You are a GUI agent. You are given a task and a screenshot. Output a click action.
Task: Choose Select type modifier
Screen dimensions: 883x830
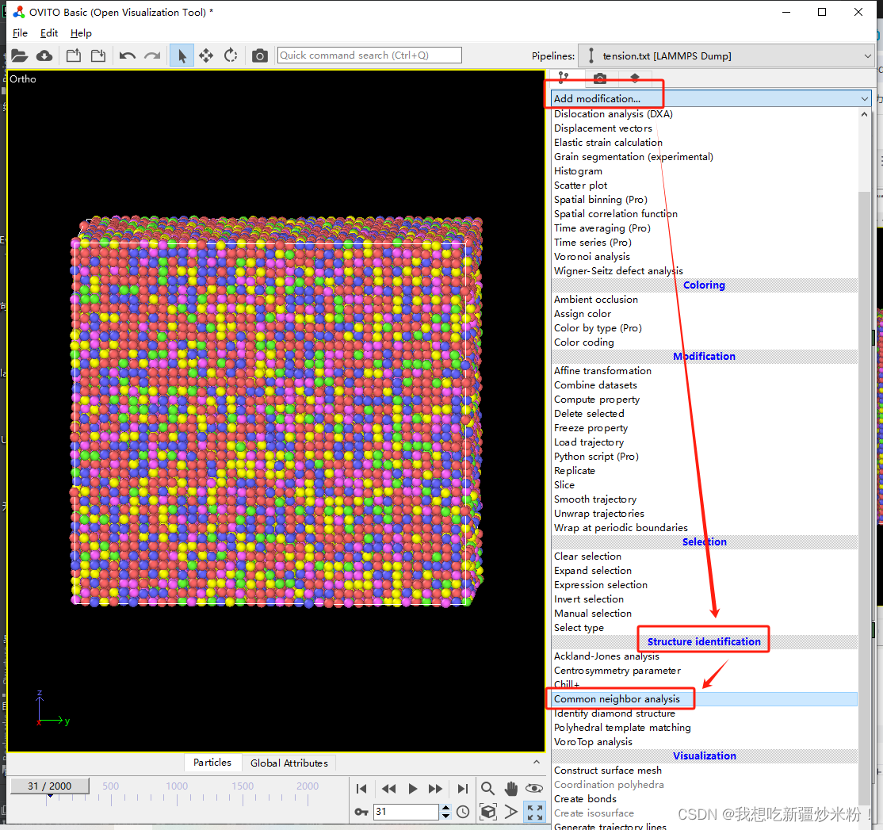click(x=579, y=628)
